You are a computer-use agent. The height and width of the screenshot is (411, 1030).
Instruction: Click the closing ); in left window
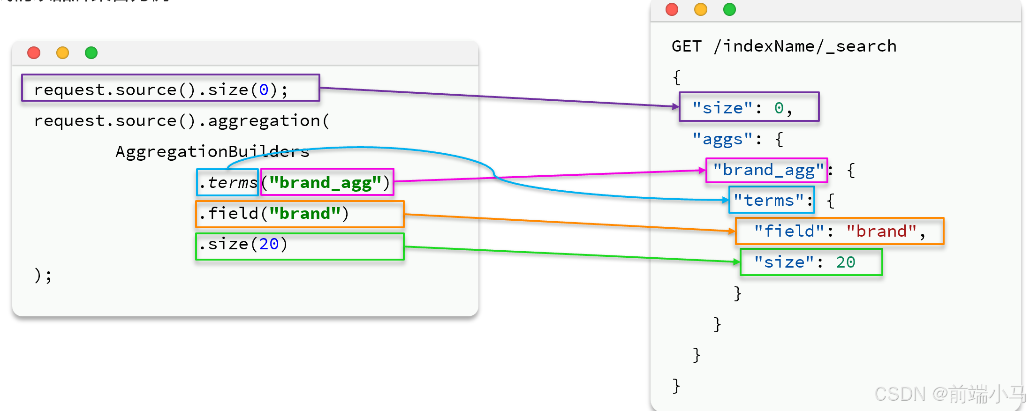point(43,276)
